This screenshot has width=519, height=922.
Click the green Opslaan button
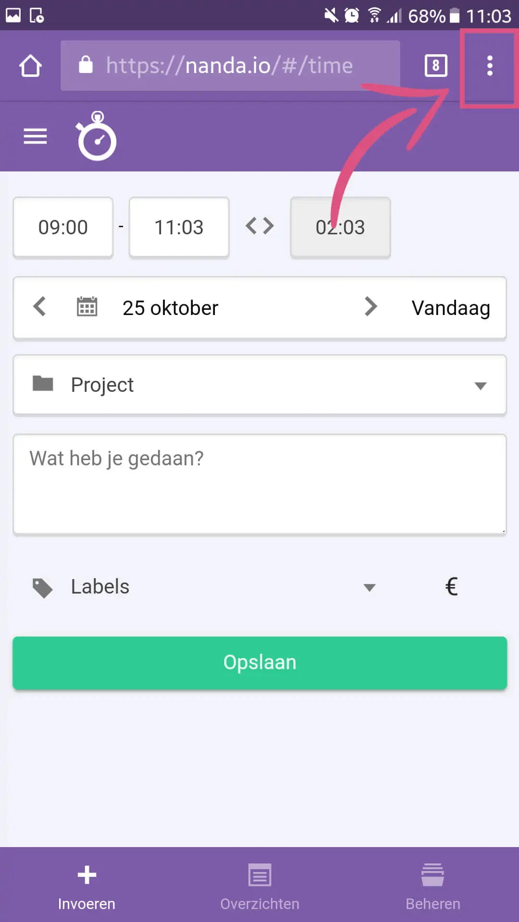(x=259, y=663)
